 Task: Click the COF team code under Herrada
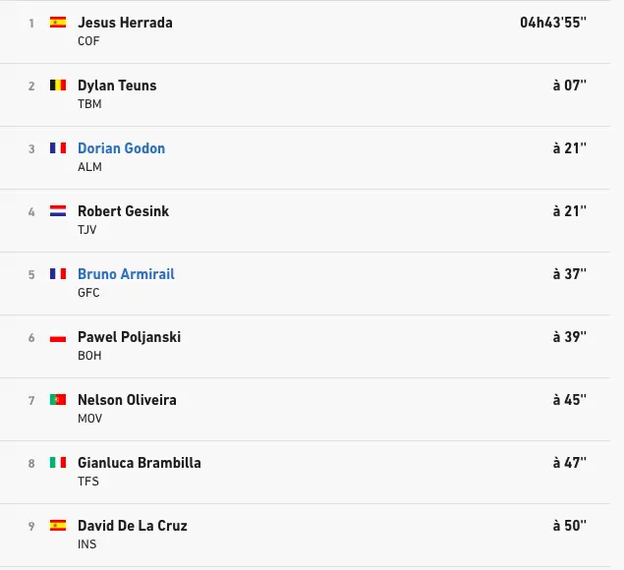tap(88, 41)
